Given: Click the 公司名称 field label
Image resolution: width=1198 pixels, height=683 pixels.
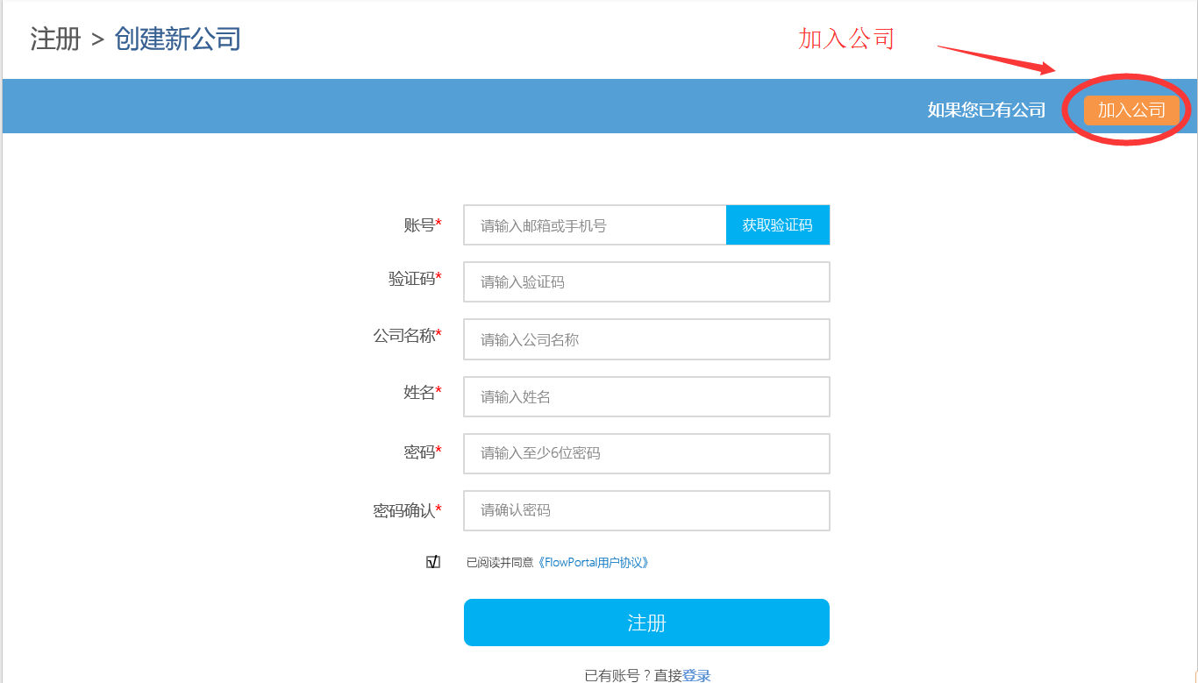Looking at the screenshot, I should pyautogui.click(x=404, y=336).
